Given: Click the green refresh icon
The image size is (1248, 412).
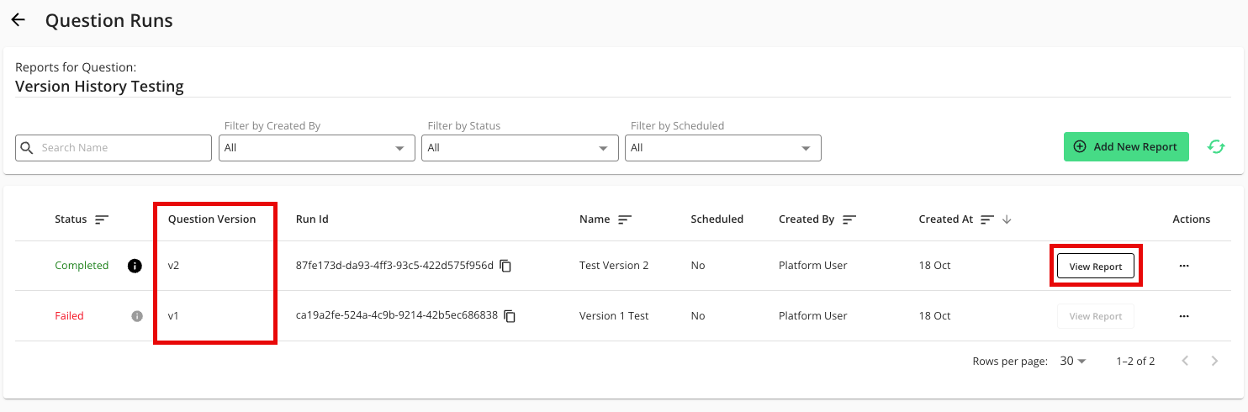Looking at the screenshot, I should (x=1215, y=146).
